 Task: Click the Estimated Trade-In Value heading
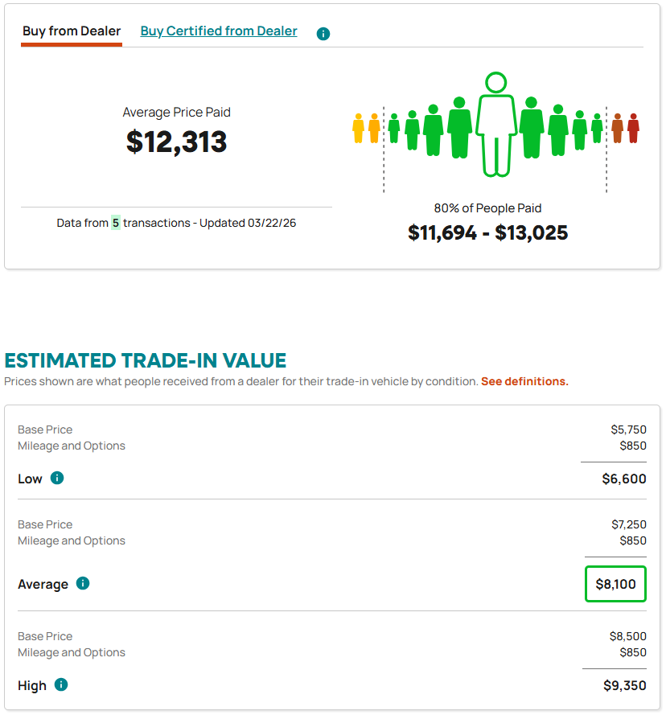[x=146, y=360]
